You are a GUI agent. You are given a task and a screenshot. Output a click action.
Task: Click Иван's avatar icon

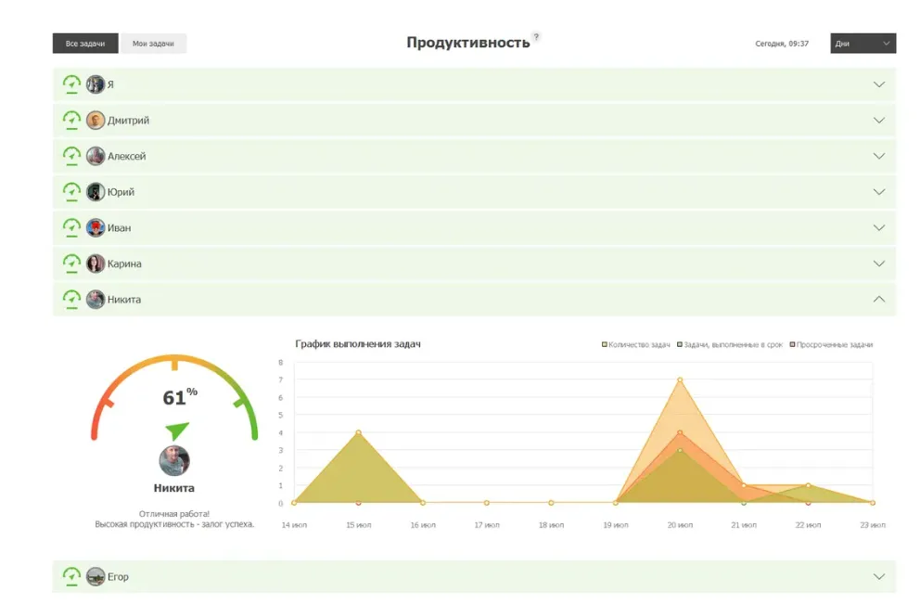click(x=96, y=227)
